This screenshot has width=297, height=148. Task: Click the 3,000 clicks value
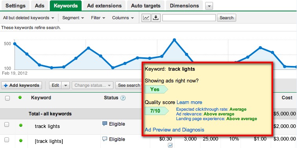(x=190, y=139)
